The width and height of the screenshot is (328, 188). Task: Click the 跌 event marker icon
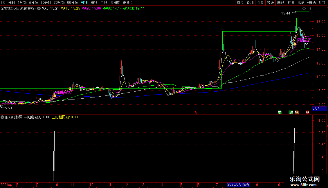point(291,112)
